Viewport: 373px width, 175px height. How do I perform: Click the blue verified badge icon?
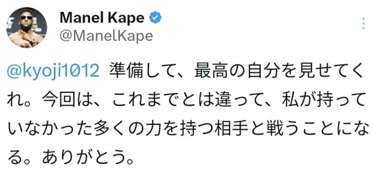coord(155,18)
